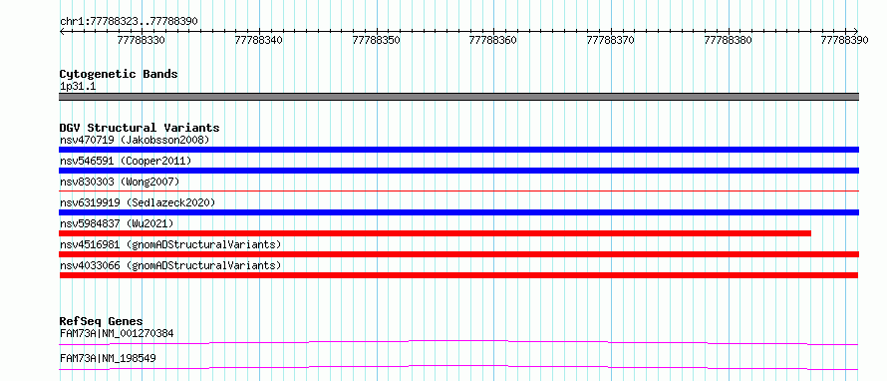Click ruler position 77788390
887x381 pixels.
pyautogui.click(x=845, y=41)
